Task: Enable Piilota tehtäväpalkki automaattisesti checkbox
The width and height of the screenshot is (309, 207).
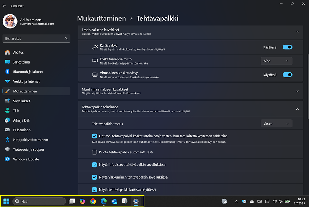Action: [94, 152]
